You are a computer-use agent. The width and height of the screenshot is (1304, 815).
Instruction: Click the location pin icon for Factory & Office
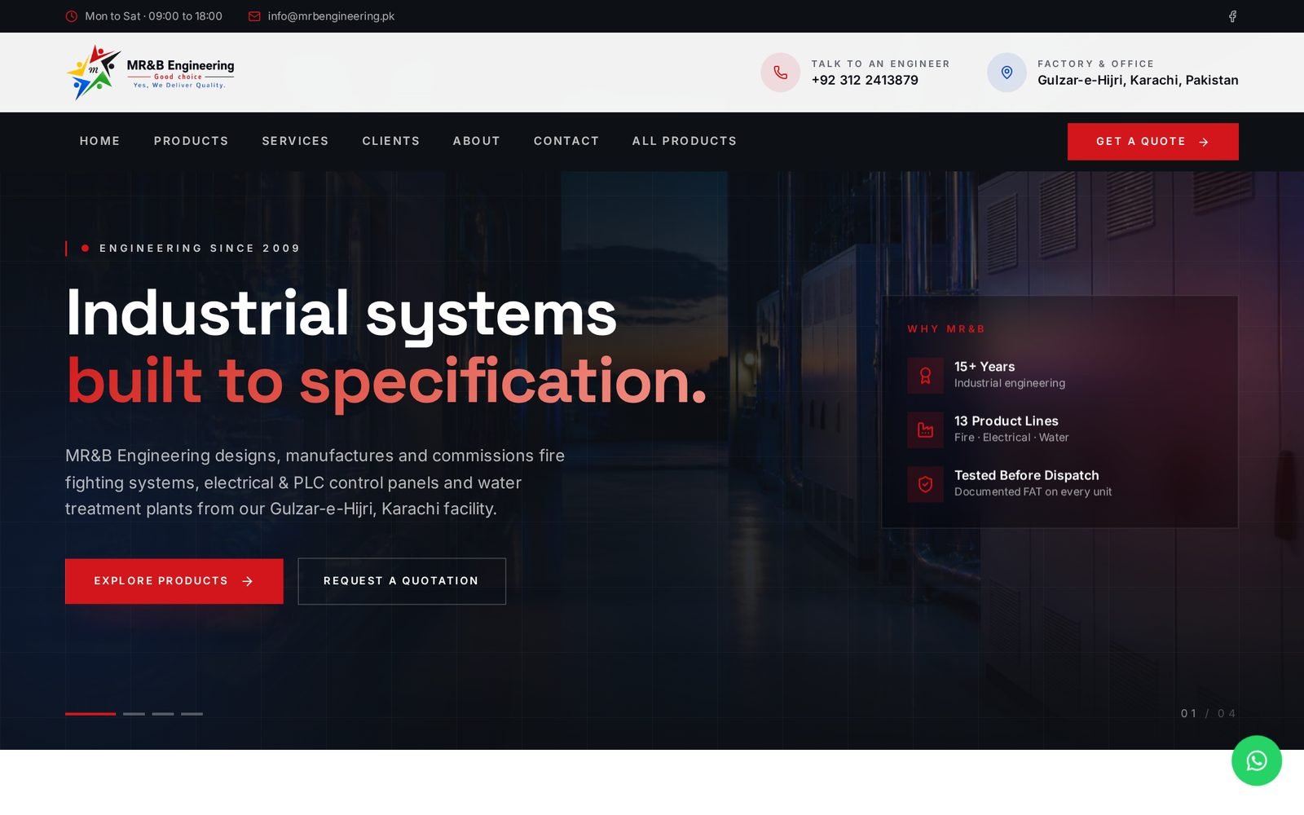[x=1007, y=73]
